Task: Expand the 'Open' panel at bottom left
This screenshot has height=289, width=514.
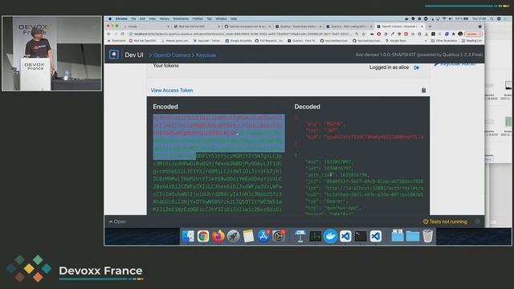Action: coord(118,222)
